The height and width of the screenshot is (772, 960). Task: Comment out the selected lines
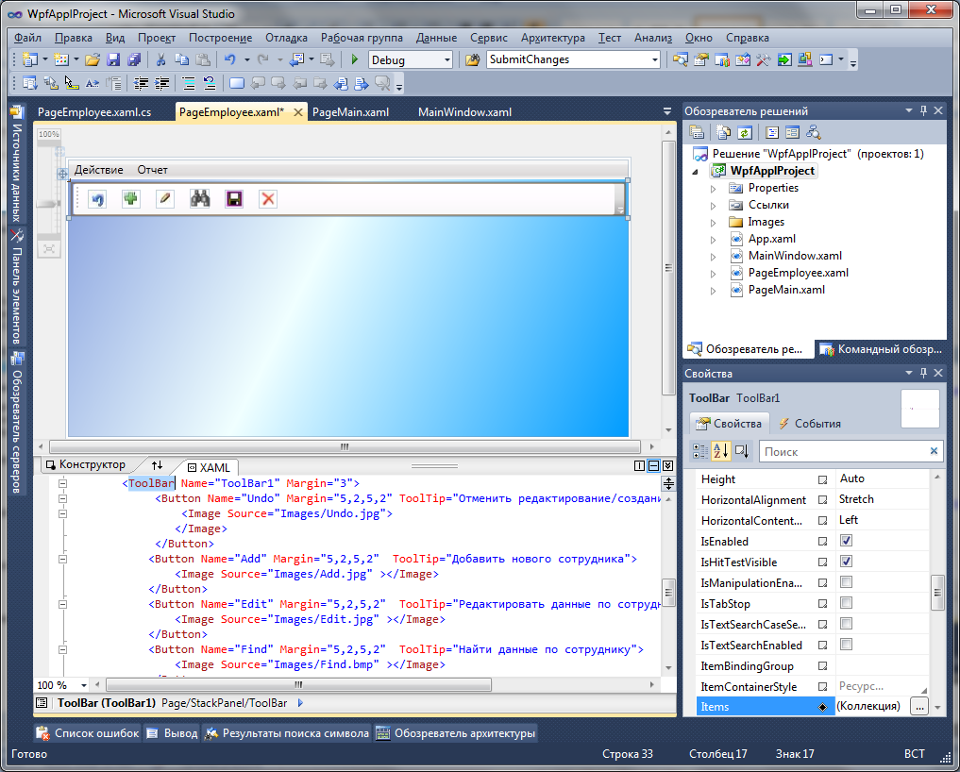coord(189,83)
